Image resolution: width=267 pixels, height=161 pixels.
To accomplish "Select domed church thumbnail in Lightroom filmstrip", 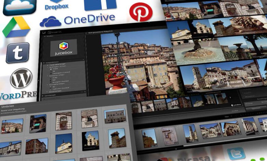I will pos(149,138).
